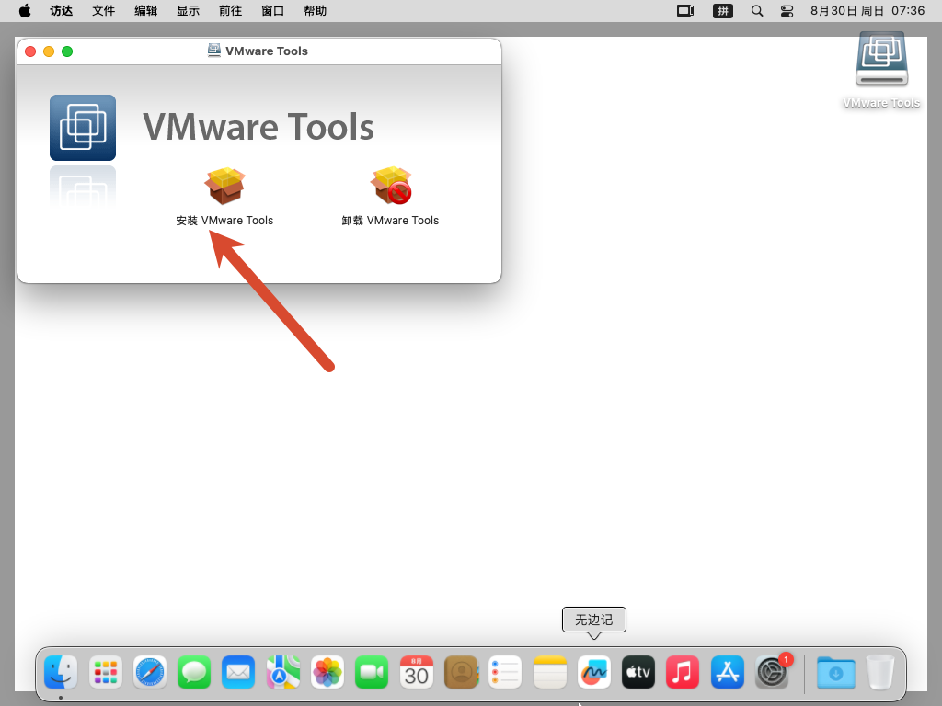This screenshot has width=942, height=706.
Task: Zoom the VMware Tools window with green button
Action: point(67,51)
